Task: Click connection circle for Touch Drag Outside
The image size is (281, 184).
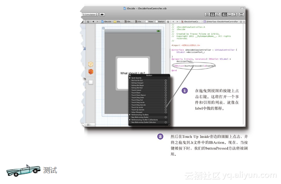Action: point(165,105)
